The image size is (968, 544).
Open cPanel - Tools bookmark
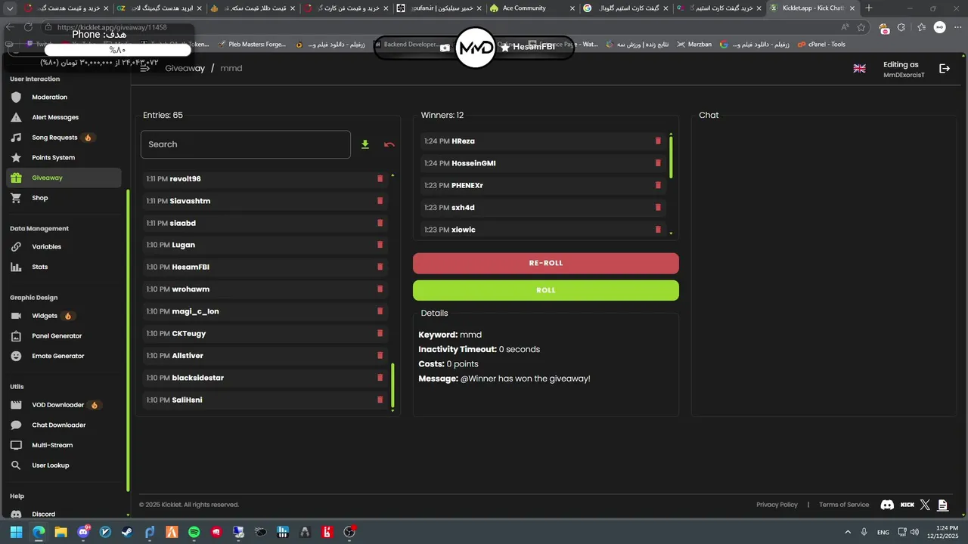click(x=821, y=45)
